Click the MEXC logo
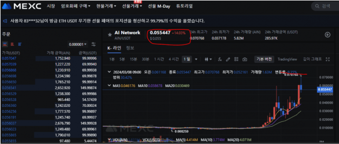Viewport: 339px width, 144px height. click(x=22, y=6)
